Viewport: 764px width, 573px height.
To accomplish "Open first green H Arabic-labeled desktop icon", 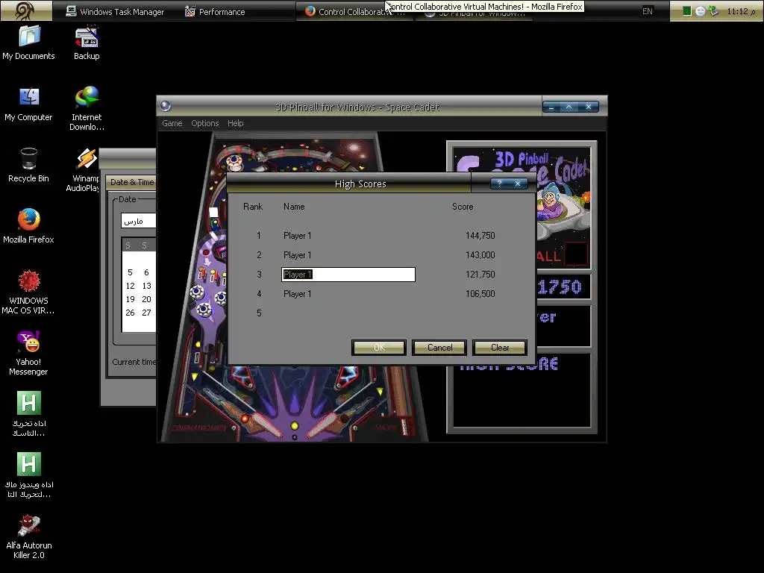I will 29,415.
